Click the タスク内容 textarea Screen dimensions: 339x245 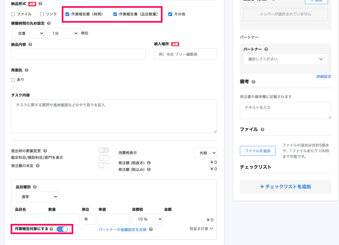click(114, 116)
